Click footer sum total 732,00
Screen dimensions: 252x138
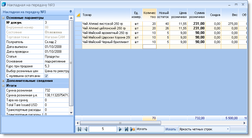tap(196, 118)
